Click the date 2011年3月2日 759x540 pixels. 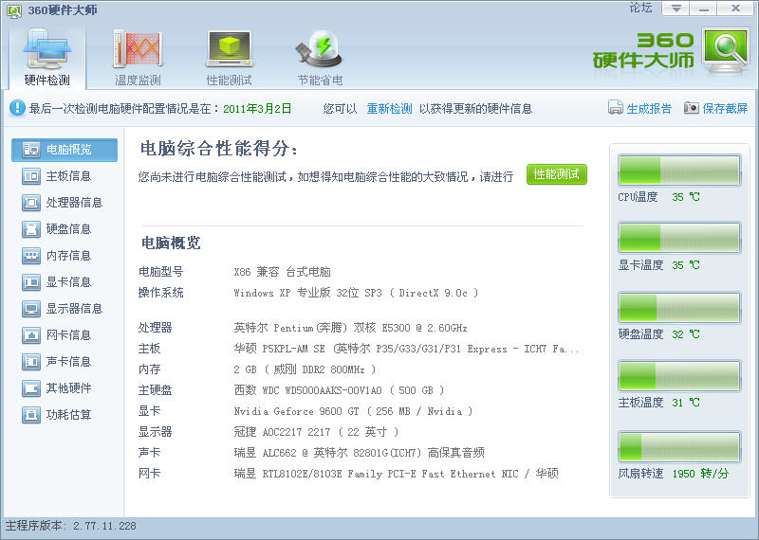pos(257,109)
